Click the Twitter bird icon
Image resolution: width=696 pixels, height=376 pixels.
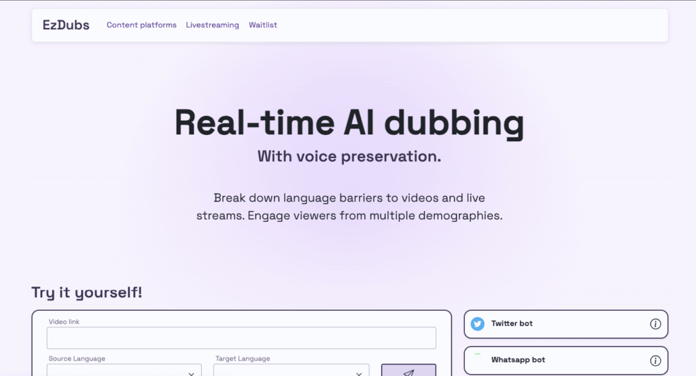point(478,324)
